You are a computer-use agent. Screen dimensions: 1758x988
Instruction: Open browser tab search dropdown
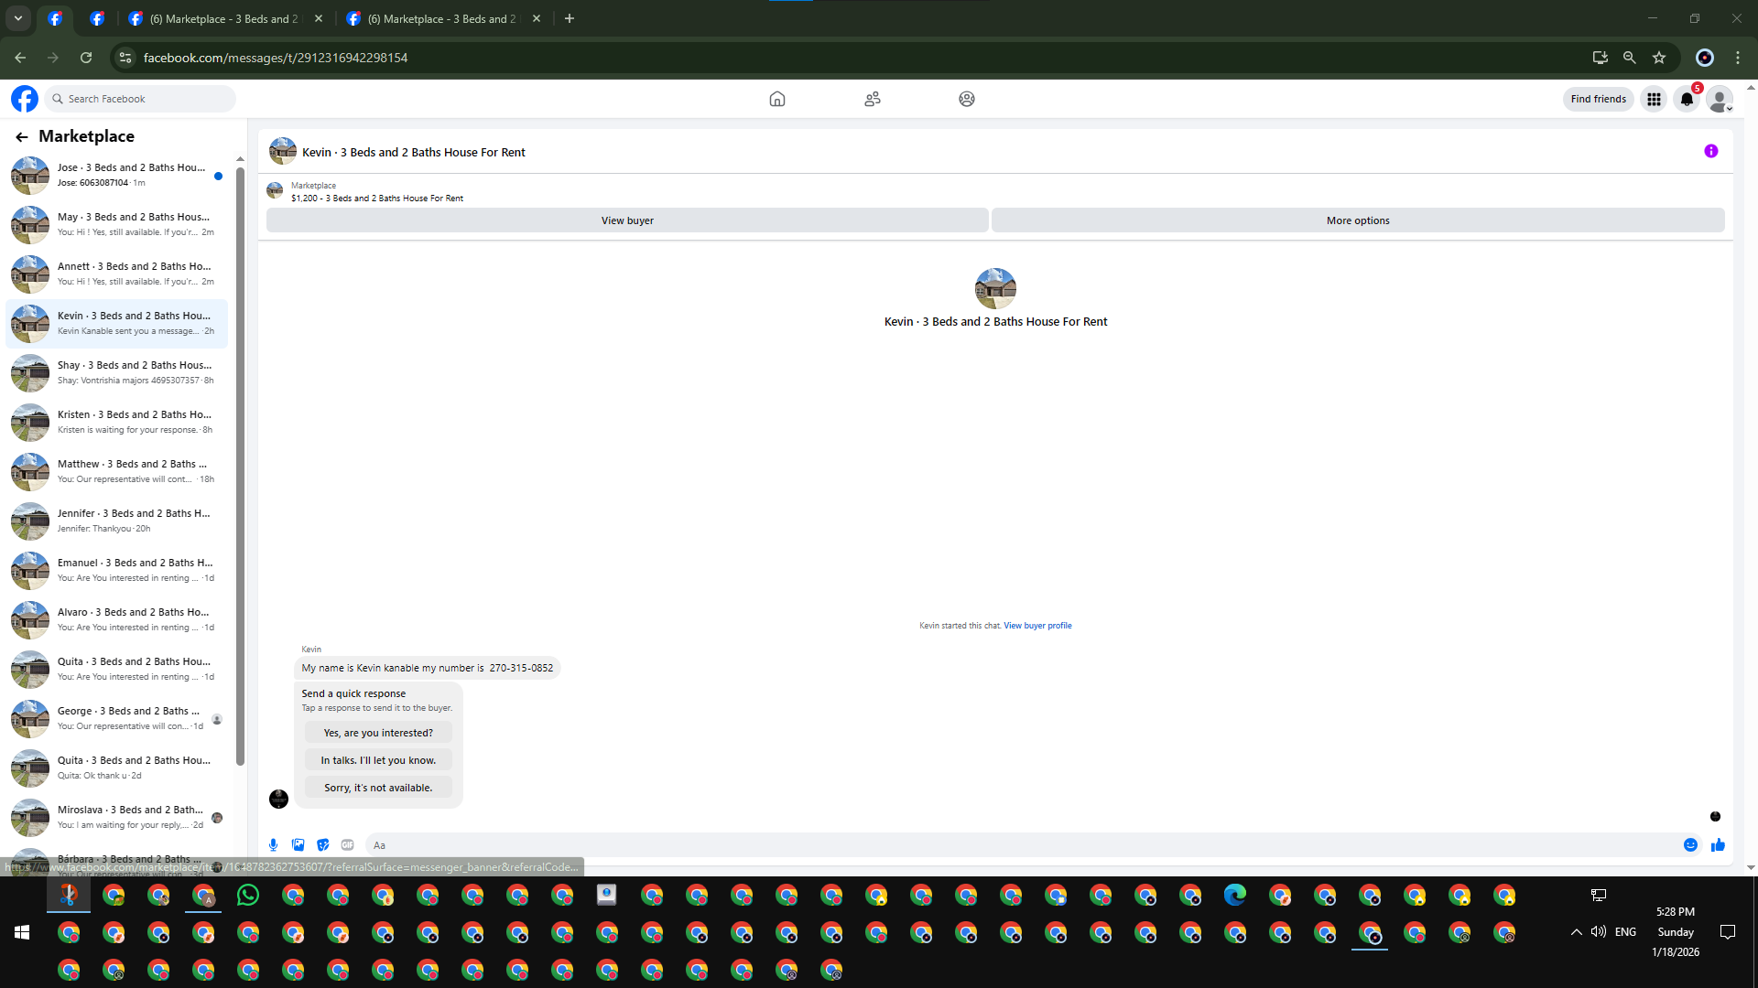(x=18, y=18)
